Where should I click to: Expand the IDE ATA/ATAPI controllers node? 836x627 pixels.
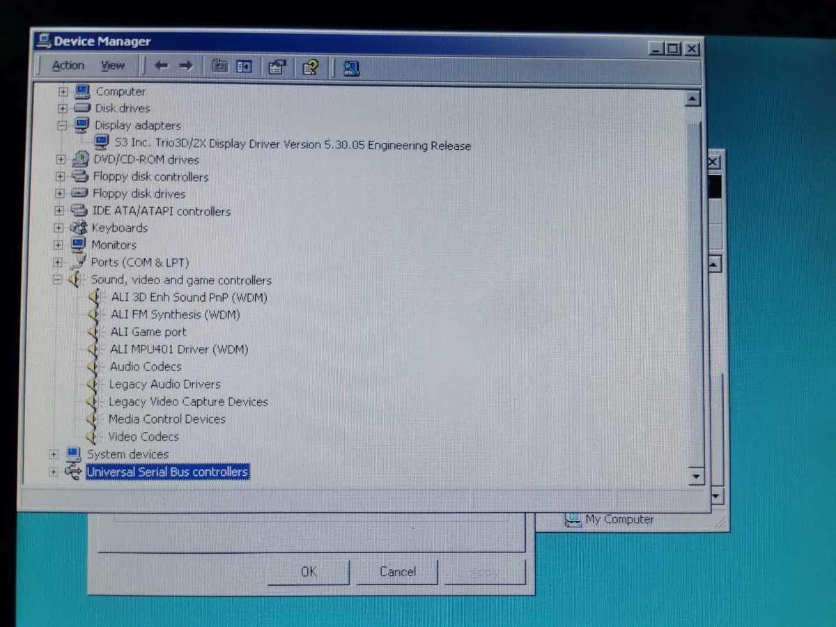59,210
